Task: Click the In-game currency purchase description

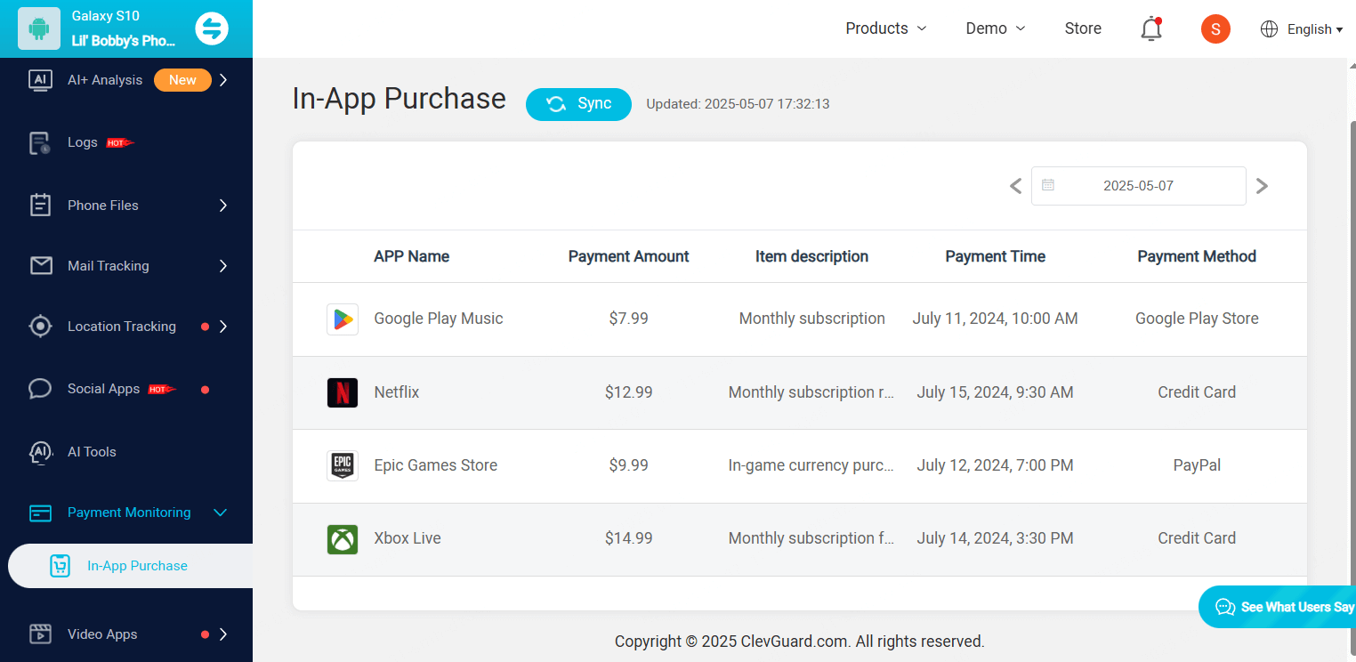Action: point(811,465)
